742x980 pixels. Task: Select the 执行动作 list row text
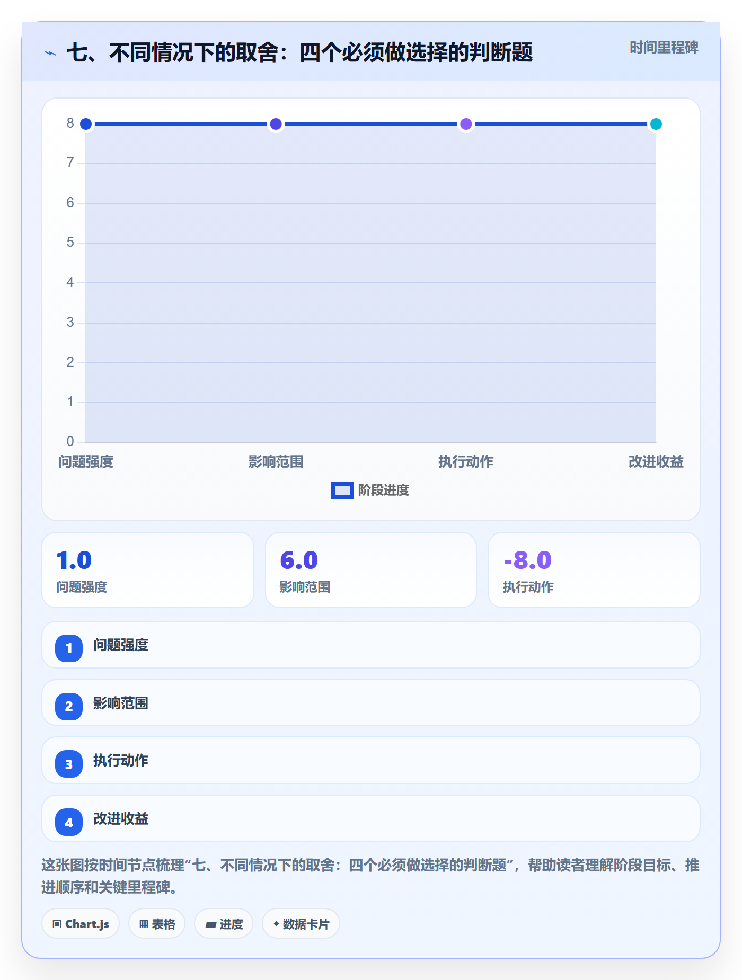(x=121, y=761)
